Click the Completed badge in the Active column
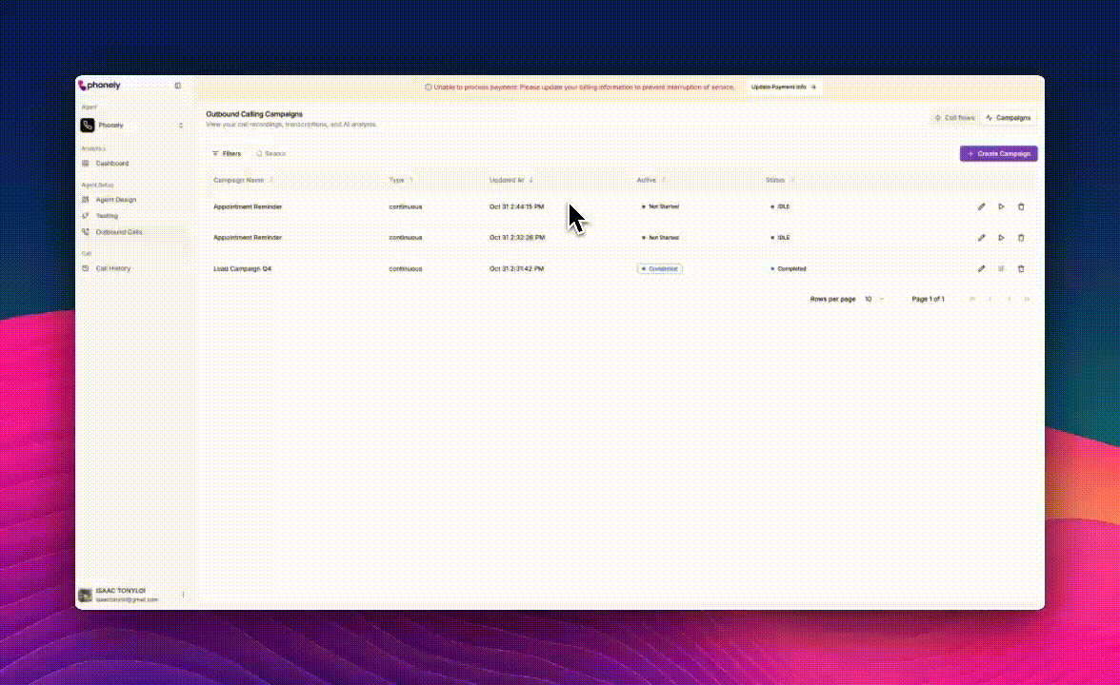Image resolution: width=1120 pixels, height=685 pixels. click(x=659, y=269)
